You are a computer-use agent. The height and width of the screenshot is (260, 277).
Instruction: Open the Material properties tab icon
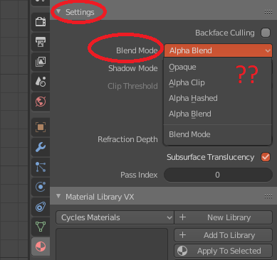coord(41,247)
